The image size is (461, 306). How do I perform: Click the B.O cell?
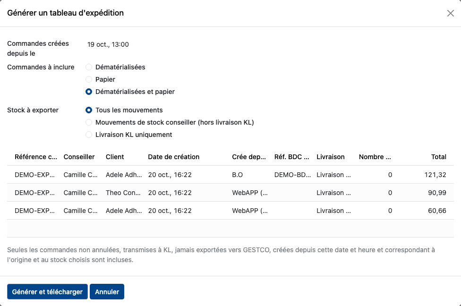(237, 175)
